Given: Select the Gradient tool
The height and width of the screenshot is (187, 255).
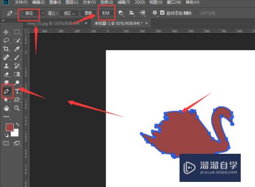Looking at the screenshot, I should 17,74.
